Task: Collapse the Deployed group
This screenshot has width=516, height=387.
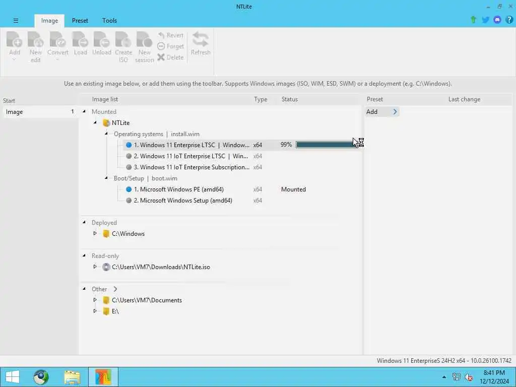Action: [84, 222]
